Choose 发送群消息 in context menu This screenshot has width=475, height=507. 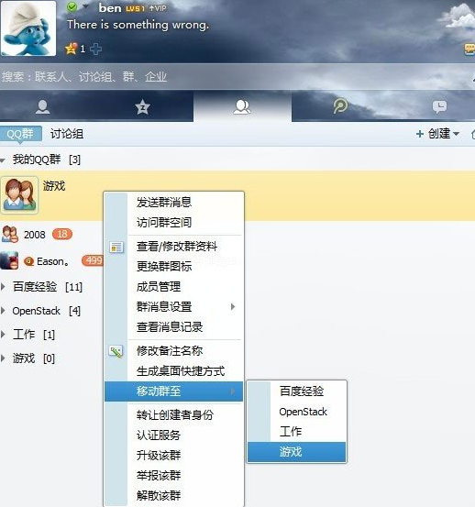tap(173, 203)
